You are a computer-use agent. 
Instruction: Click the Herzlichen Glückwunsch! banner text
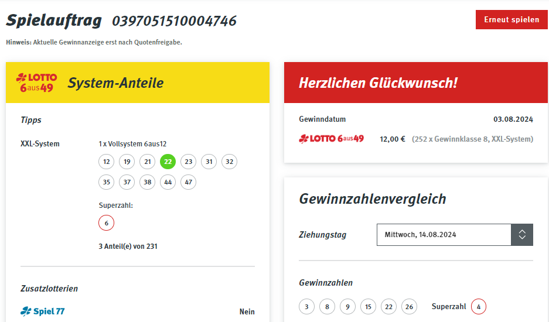click(x=378, y=83)
